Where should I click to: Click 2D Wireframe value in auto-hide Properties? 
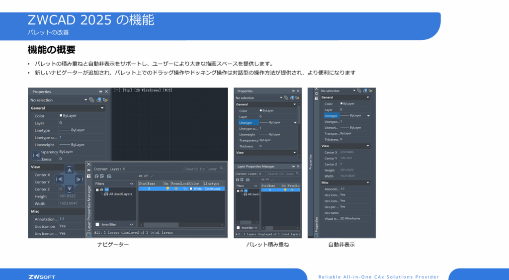click(350, 219)
